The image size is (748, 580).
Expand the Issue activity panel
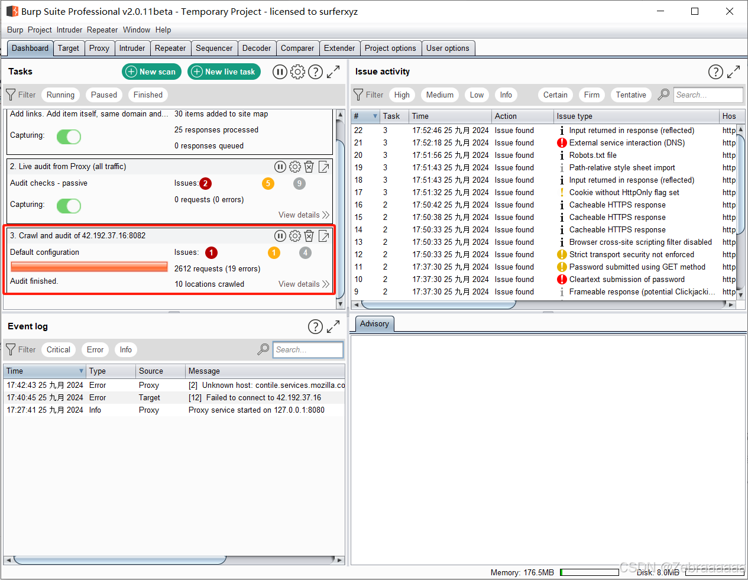click(734, 72)
